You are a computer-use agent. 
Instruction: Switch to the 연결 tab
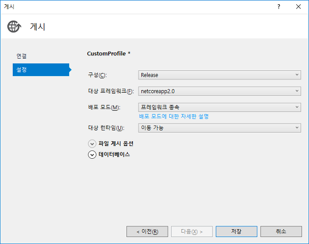pyautogui.click(x=21, y=56)
